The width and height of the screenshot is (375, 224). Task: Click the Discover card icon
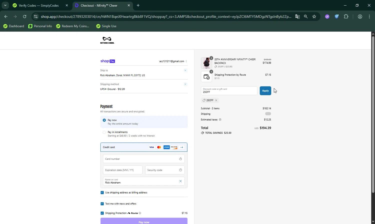coord(174,147)
